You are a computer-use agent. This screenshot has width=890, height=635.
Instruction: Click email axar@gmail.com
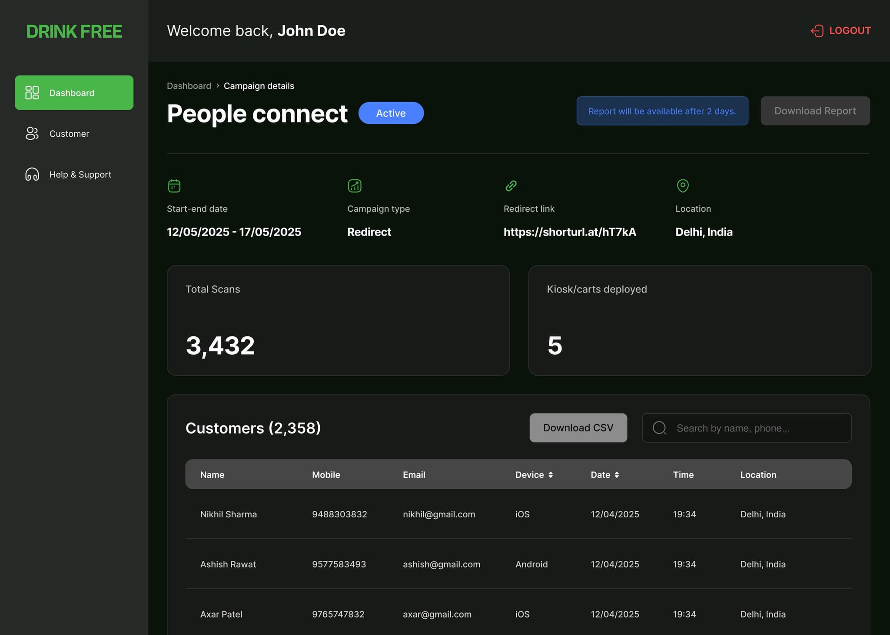coord(437,614)
